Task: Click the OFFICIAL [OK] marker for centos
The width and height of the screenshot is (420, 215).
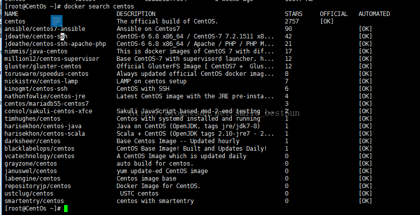Action: [x=327, y=21]
